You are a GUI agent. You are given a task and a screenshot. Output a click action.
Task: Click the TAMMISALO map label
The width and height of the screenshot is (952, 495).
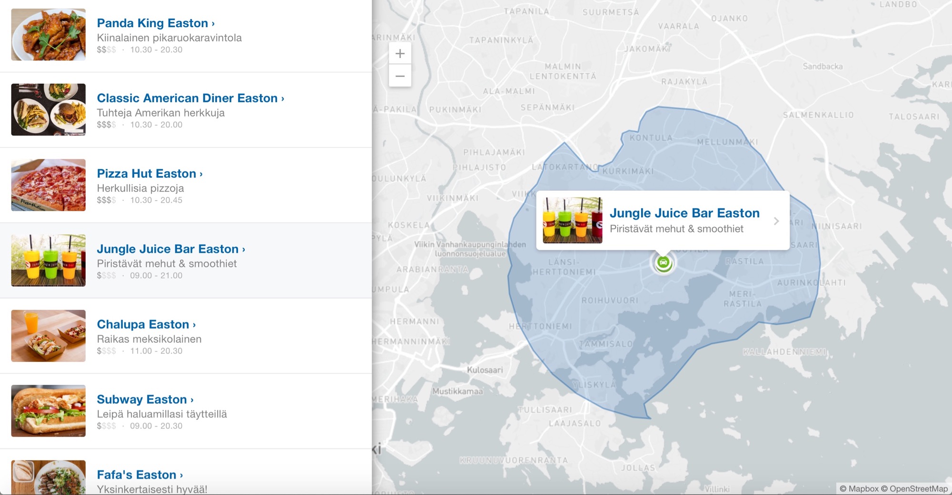point(606,344)
